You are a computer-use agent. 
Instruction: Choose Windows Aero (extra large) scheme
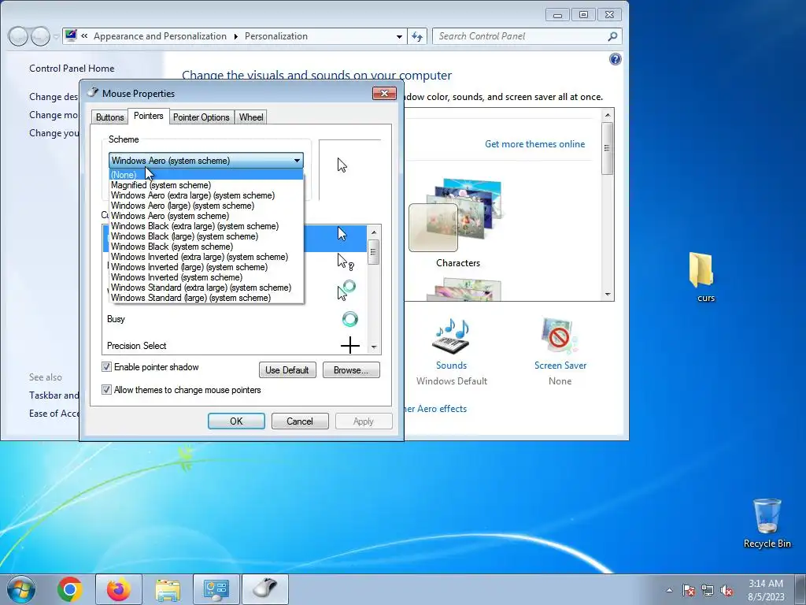pos(206,195)
